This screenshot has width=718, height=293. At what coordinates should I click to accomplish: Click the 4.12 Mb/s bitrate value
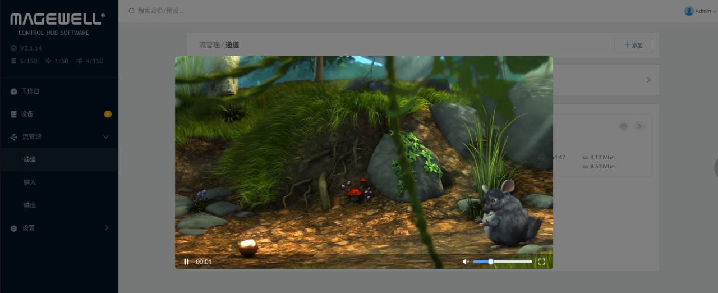pos(603,158)
